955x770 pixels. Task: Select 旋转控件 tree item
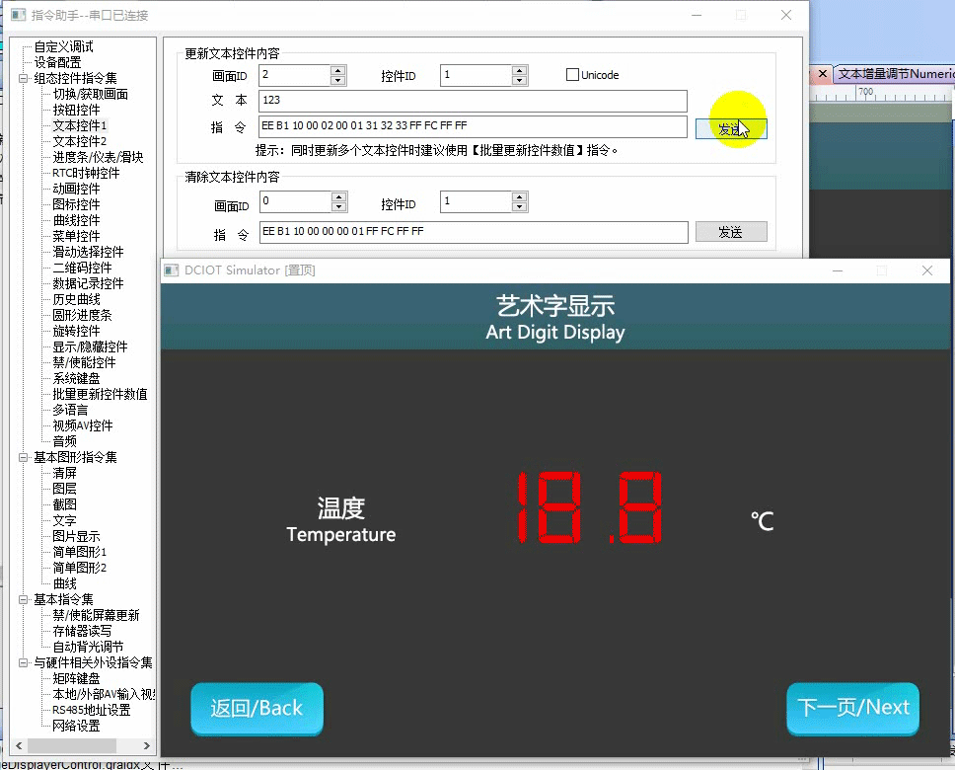[x=76, y=331]
